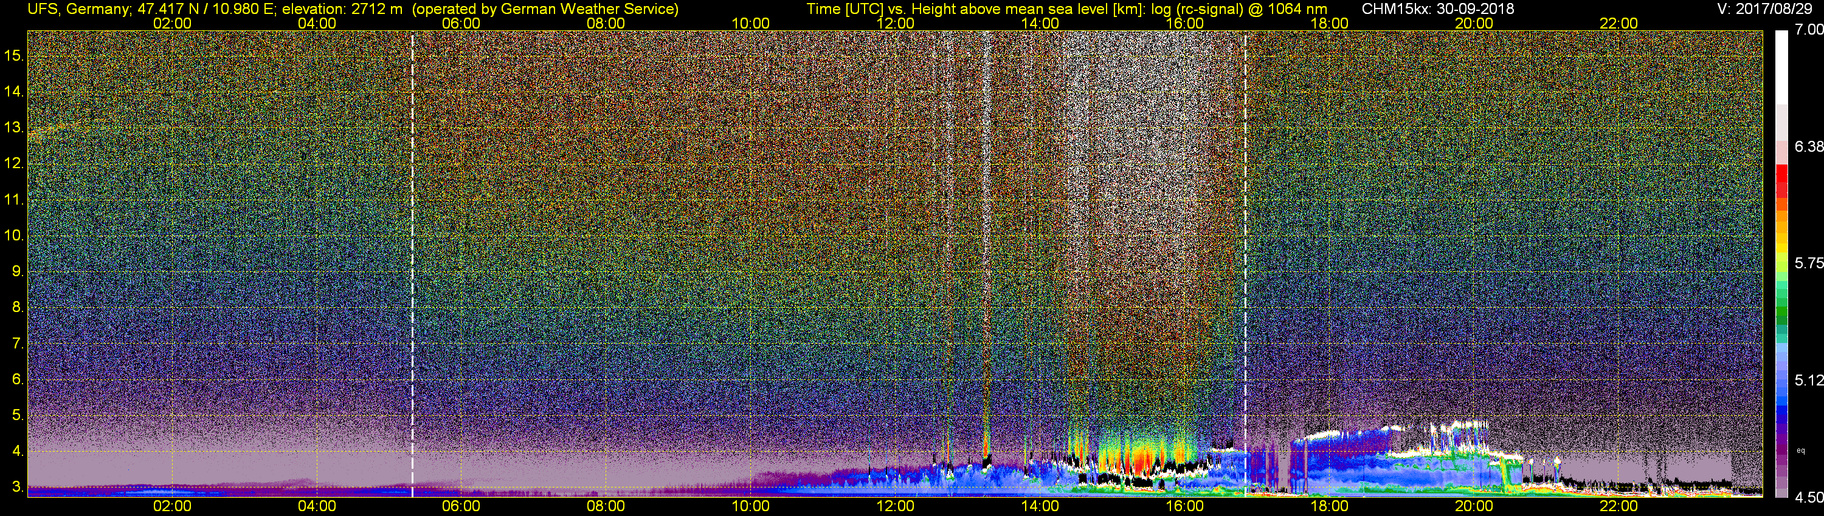Click the height axis label '10.'
This screenshot has width=1824, height=516.
14,236
